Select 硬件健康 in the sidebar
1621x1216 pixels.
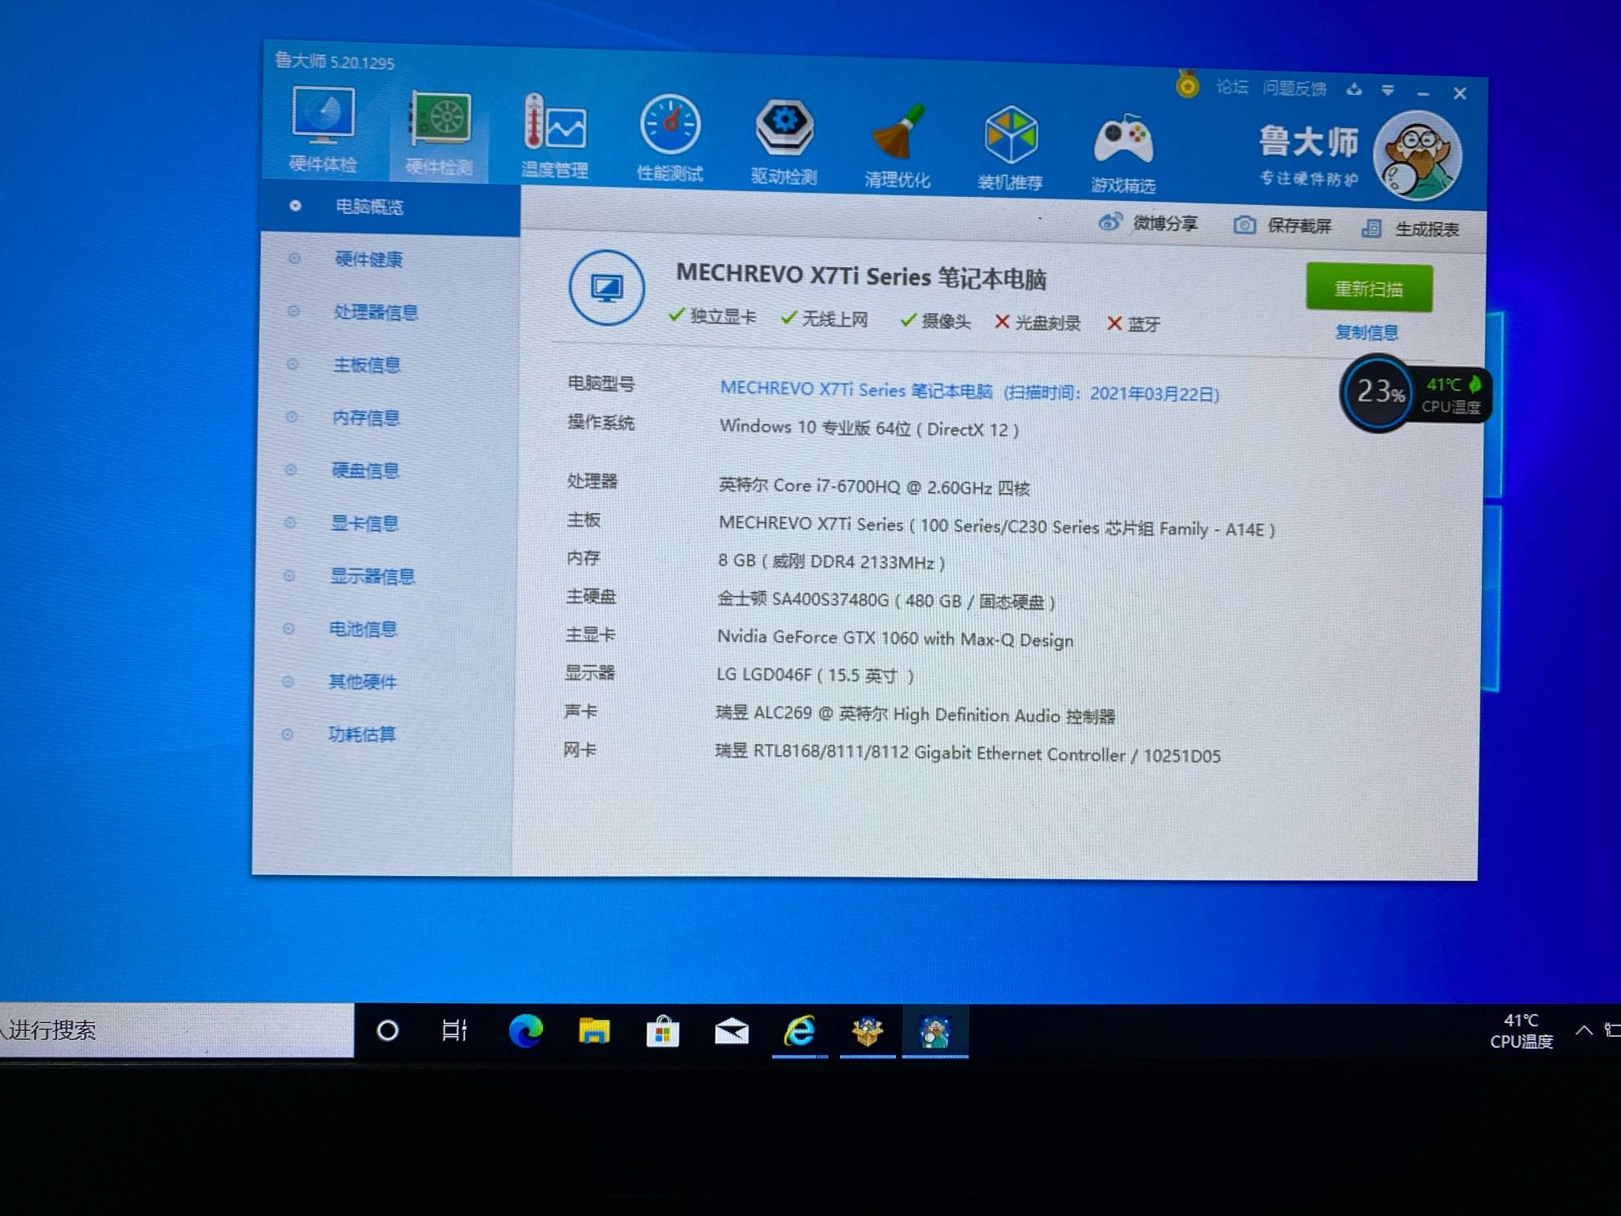[368, 260]
